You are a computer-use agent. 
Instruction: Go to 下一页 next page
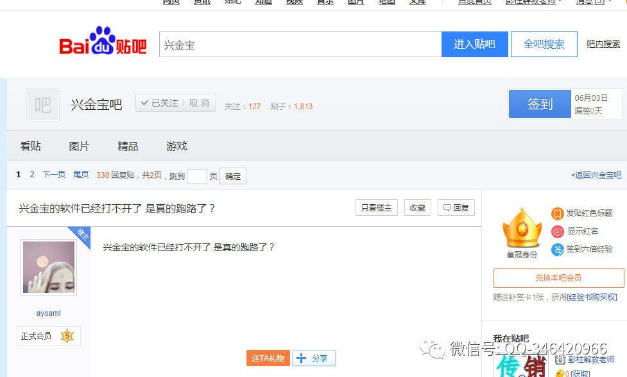tap(54, 175)
